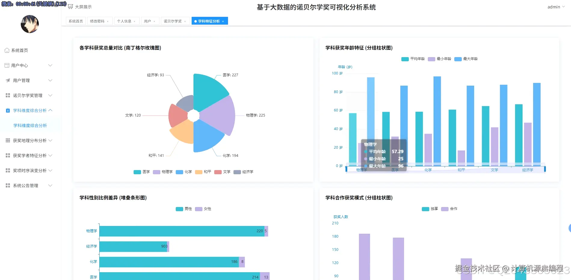Switch to the 系统首页 tab

pos(76,21)
